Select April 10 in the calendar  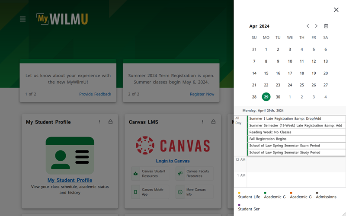click(x=290, y=61)
